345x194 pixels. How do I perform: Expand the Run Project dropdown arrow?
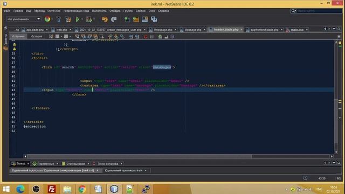click(x=82, y=19)
